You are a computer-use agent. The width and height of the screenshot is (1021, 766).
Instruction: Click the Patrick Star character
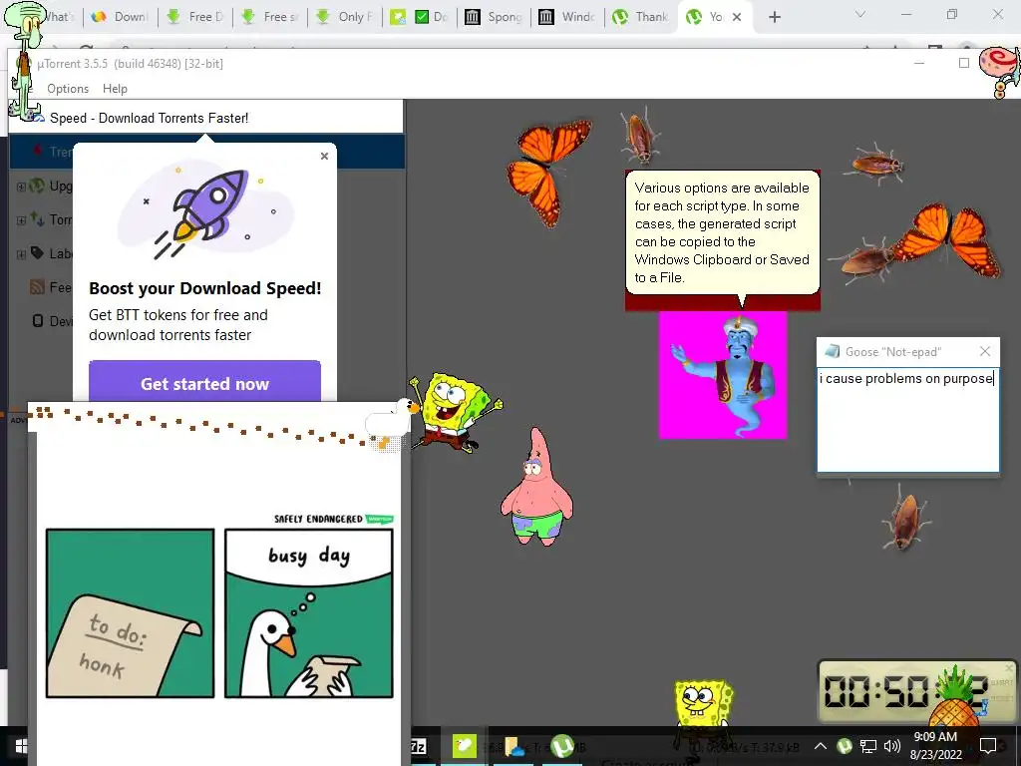pos(536,487)
